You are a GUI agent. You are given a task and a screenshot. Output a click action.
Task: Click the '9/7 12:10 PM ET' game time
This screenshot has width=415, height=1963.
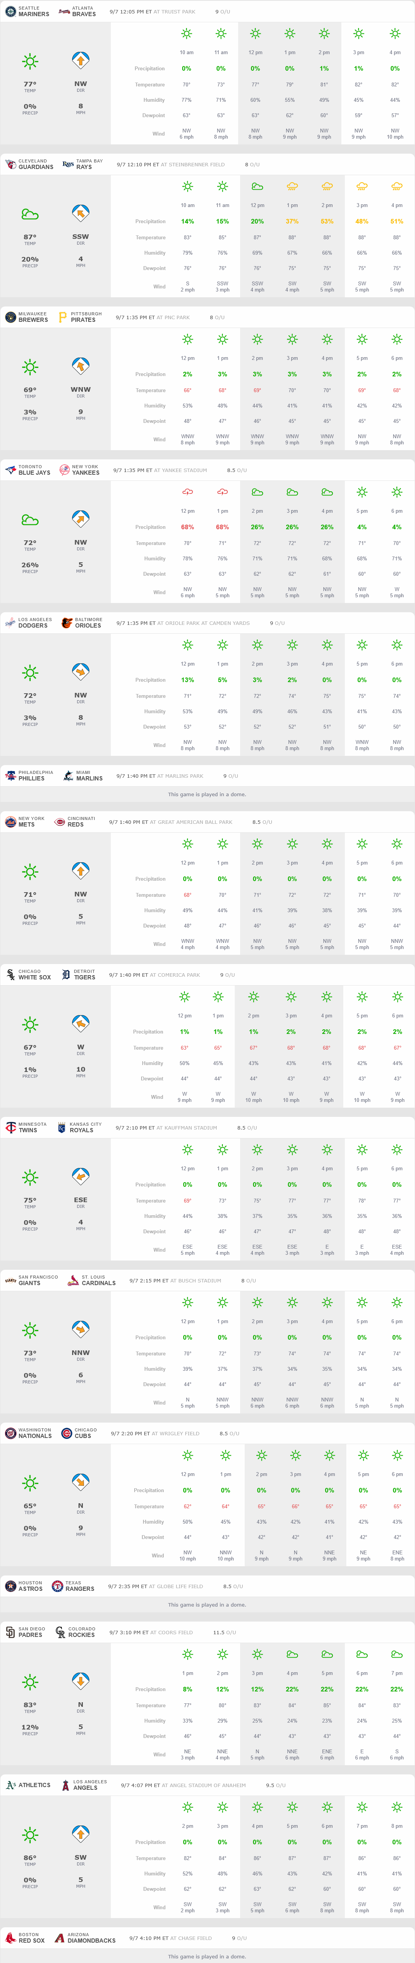pyautogui.click(x=138, y=165)
